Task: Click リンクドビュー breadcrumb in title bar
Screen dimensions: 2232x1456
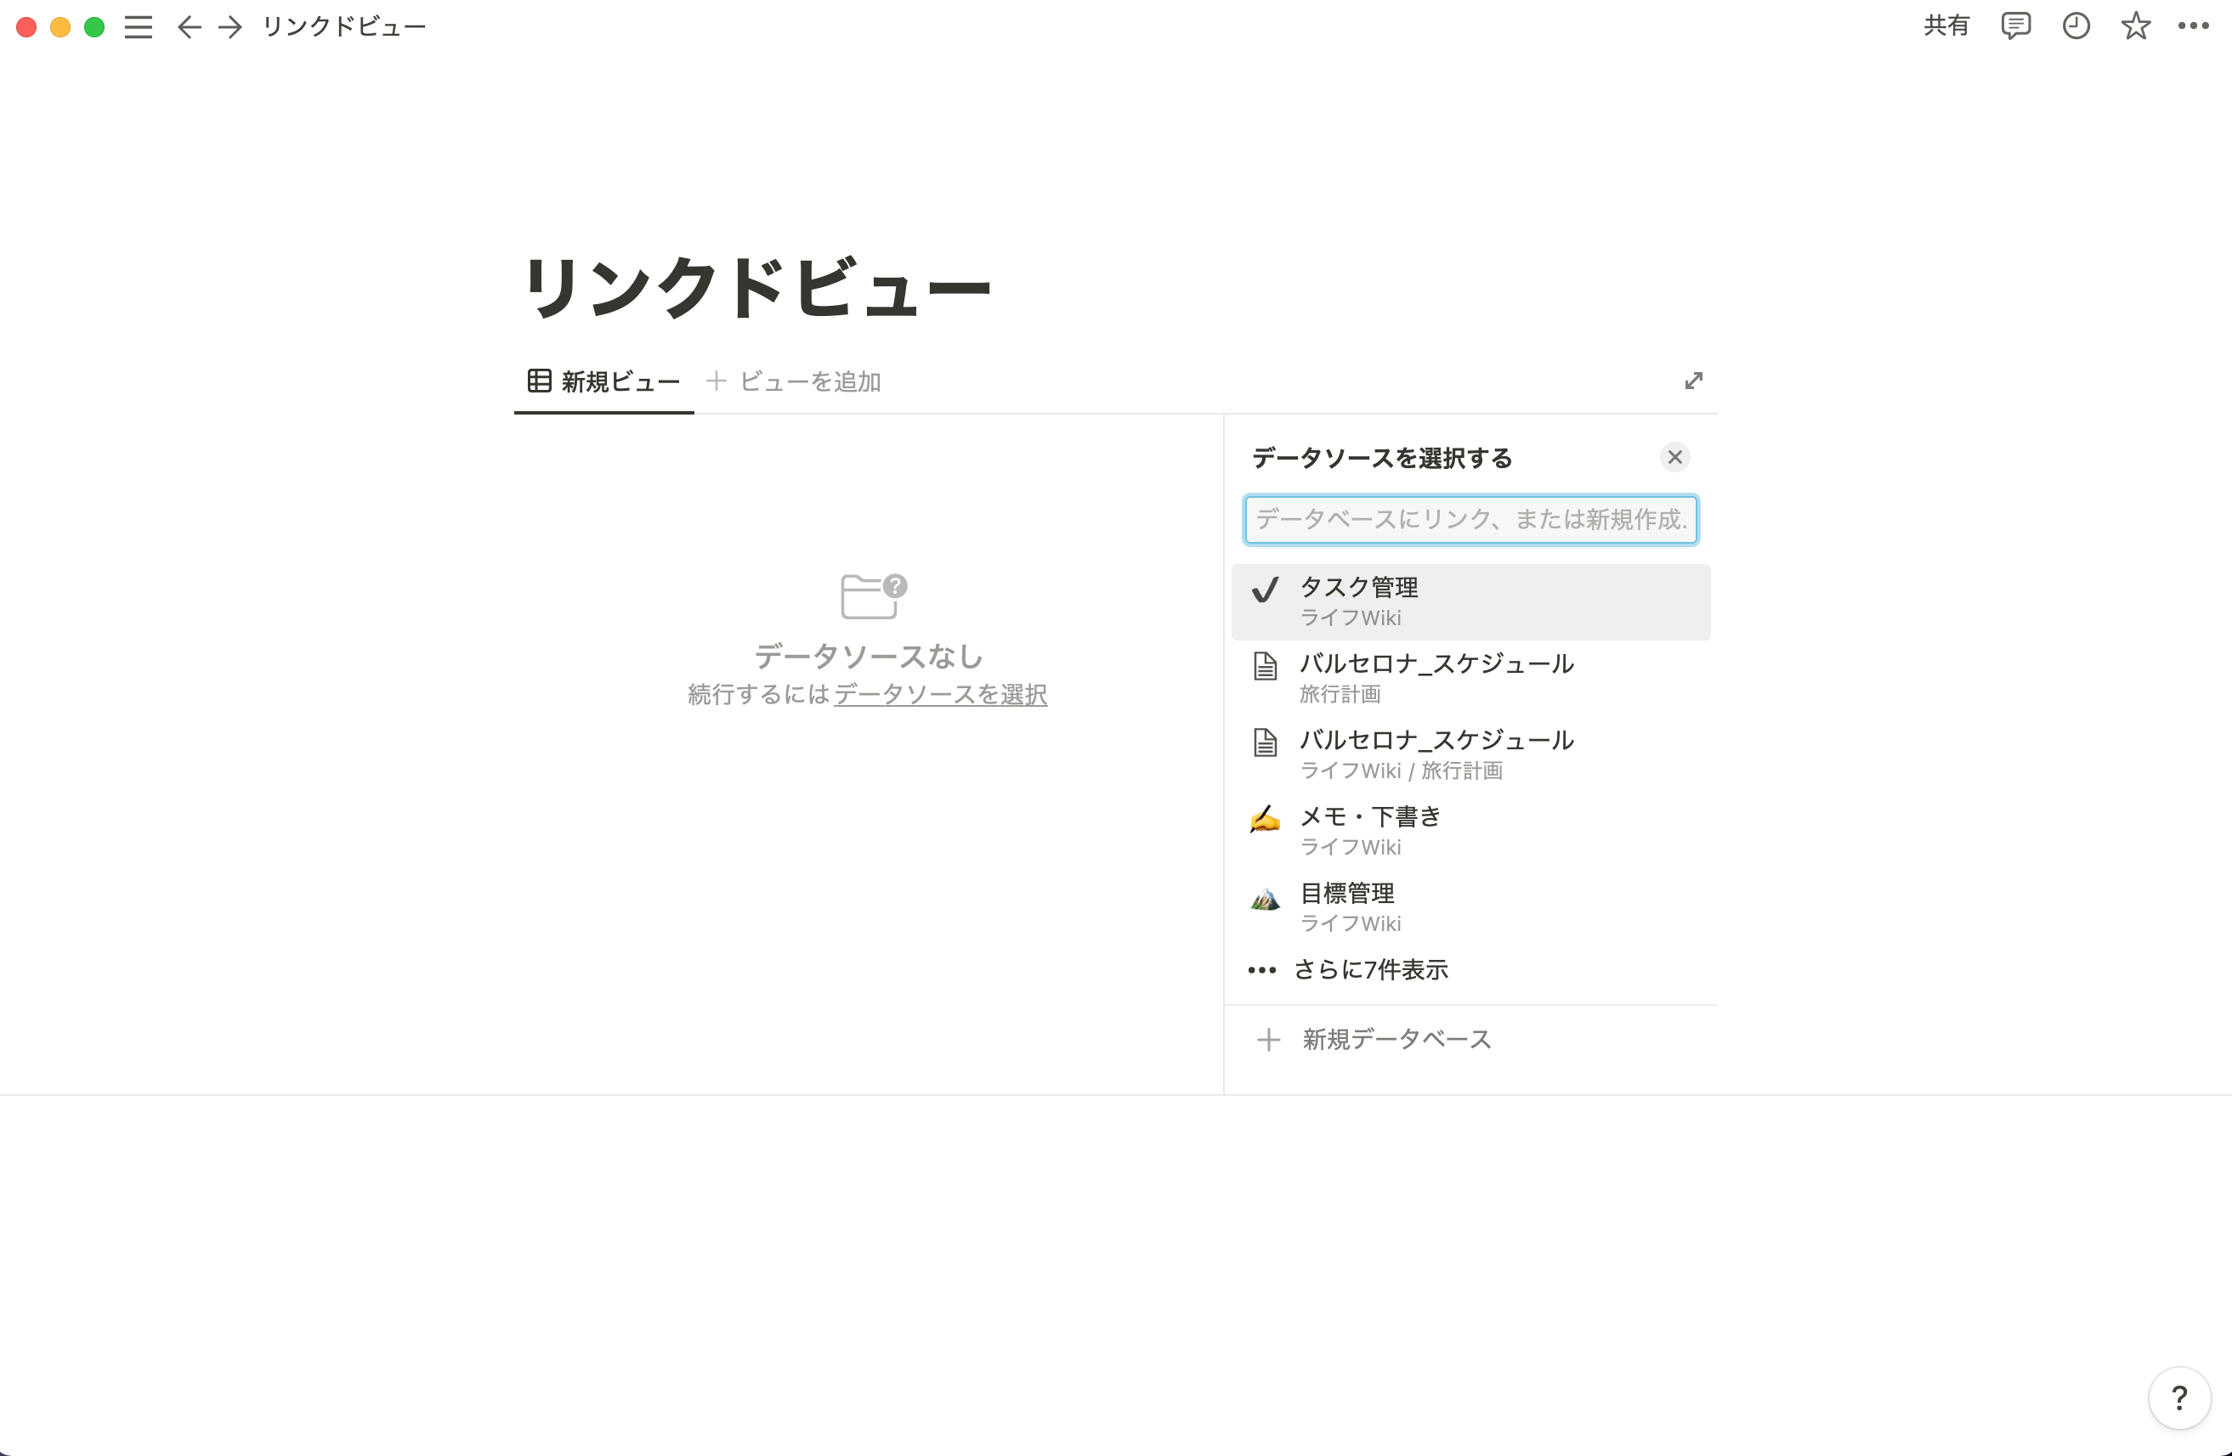Action: tap(344, 27)
